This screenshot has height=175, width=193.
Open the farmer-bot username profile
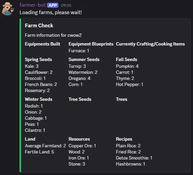[32, 5]
